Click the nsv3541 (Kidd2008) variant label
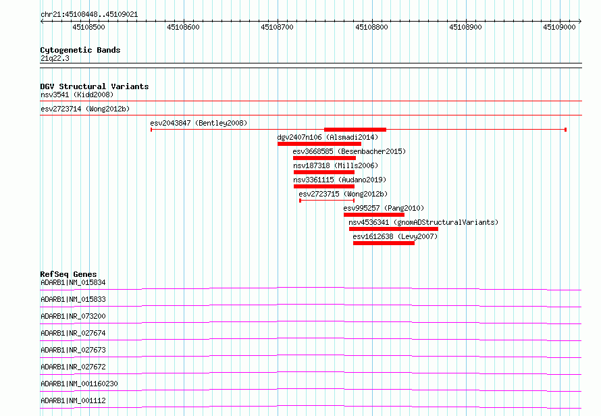Viewport: 601px width, 416px height. [77, 95]
